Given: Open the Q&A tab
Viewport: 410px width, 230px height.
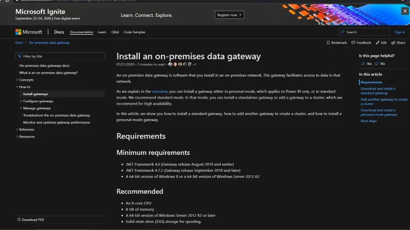Looking at the screenshot, I should (115, 32).
